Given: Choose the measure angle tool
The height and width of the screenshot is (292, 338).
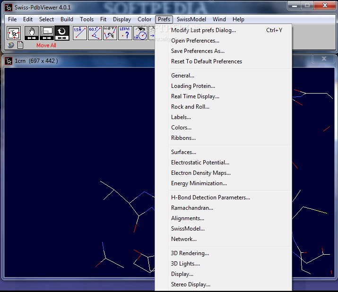Looking at the screenshot, I should (95, 33).
